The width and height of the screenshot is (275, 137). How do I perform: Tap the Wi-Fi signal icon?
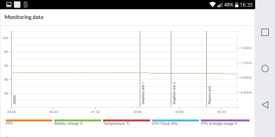pos(213,5)
